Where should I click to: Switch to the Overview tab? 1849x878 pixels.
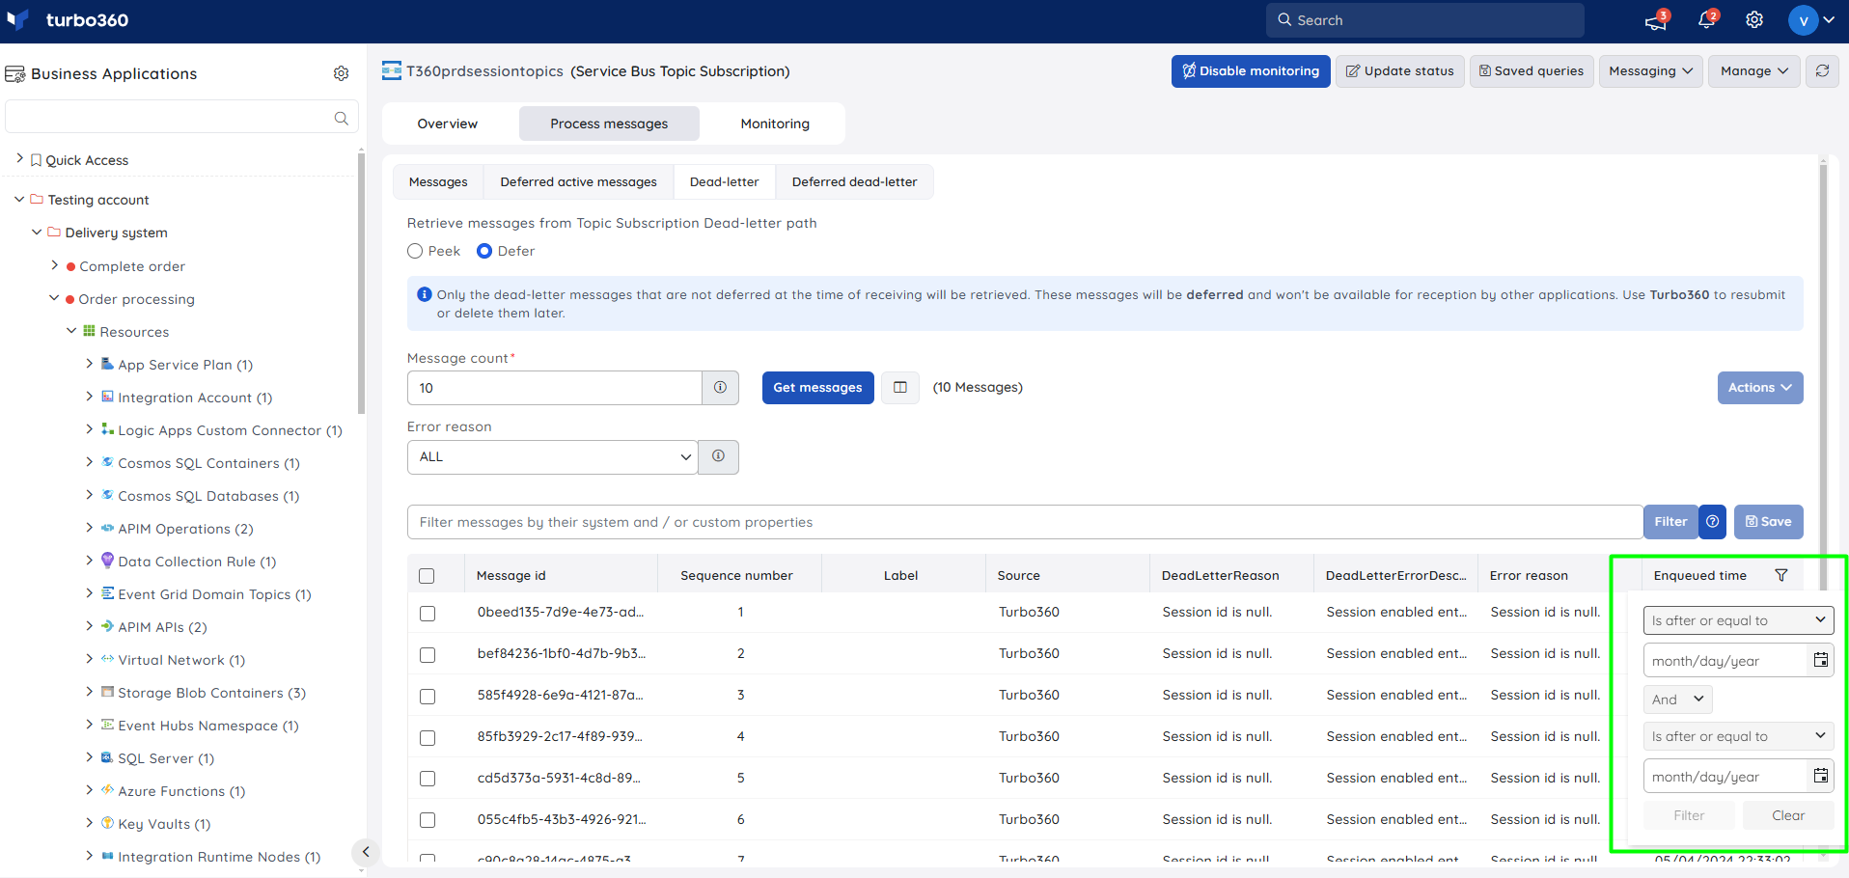(x=448, y=123)
